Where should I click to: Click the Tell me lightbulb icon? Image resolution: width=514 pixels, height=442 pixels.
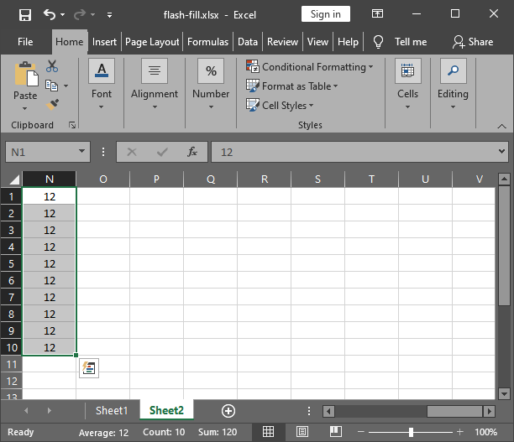(378, 42)
